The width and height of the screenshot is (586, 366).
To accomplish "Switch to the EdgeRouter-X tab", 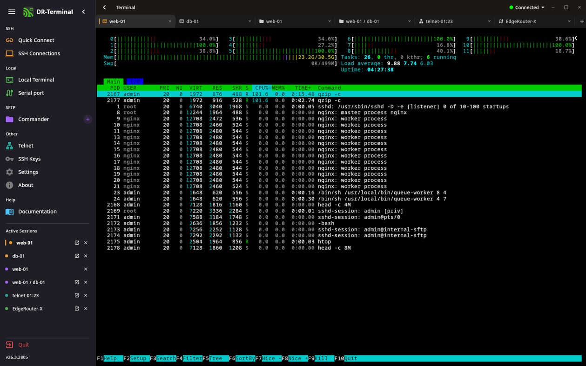I will point(535,21).
